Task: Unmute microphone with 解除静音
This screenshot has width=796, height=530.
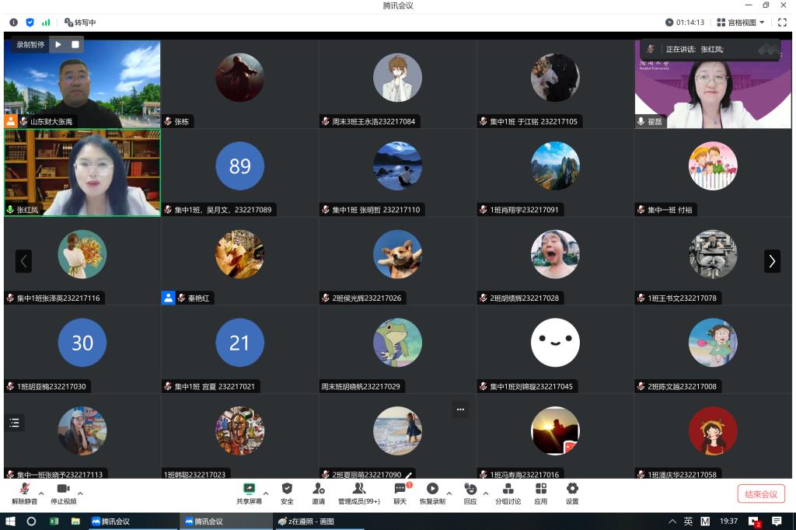Action: pyautogui.click(x=24, y=493)
